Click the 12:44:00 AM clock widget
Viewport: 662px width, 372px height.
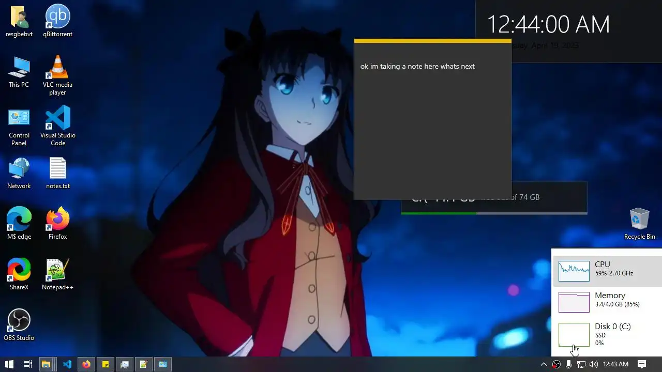[x=548, y=25]
